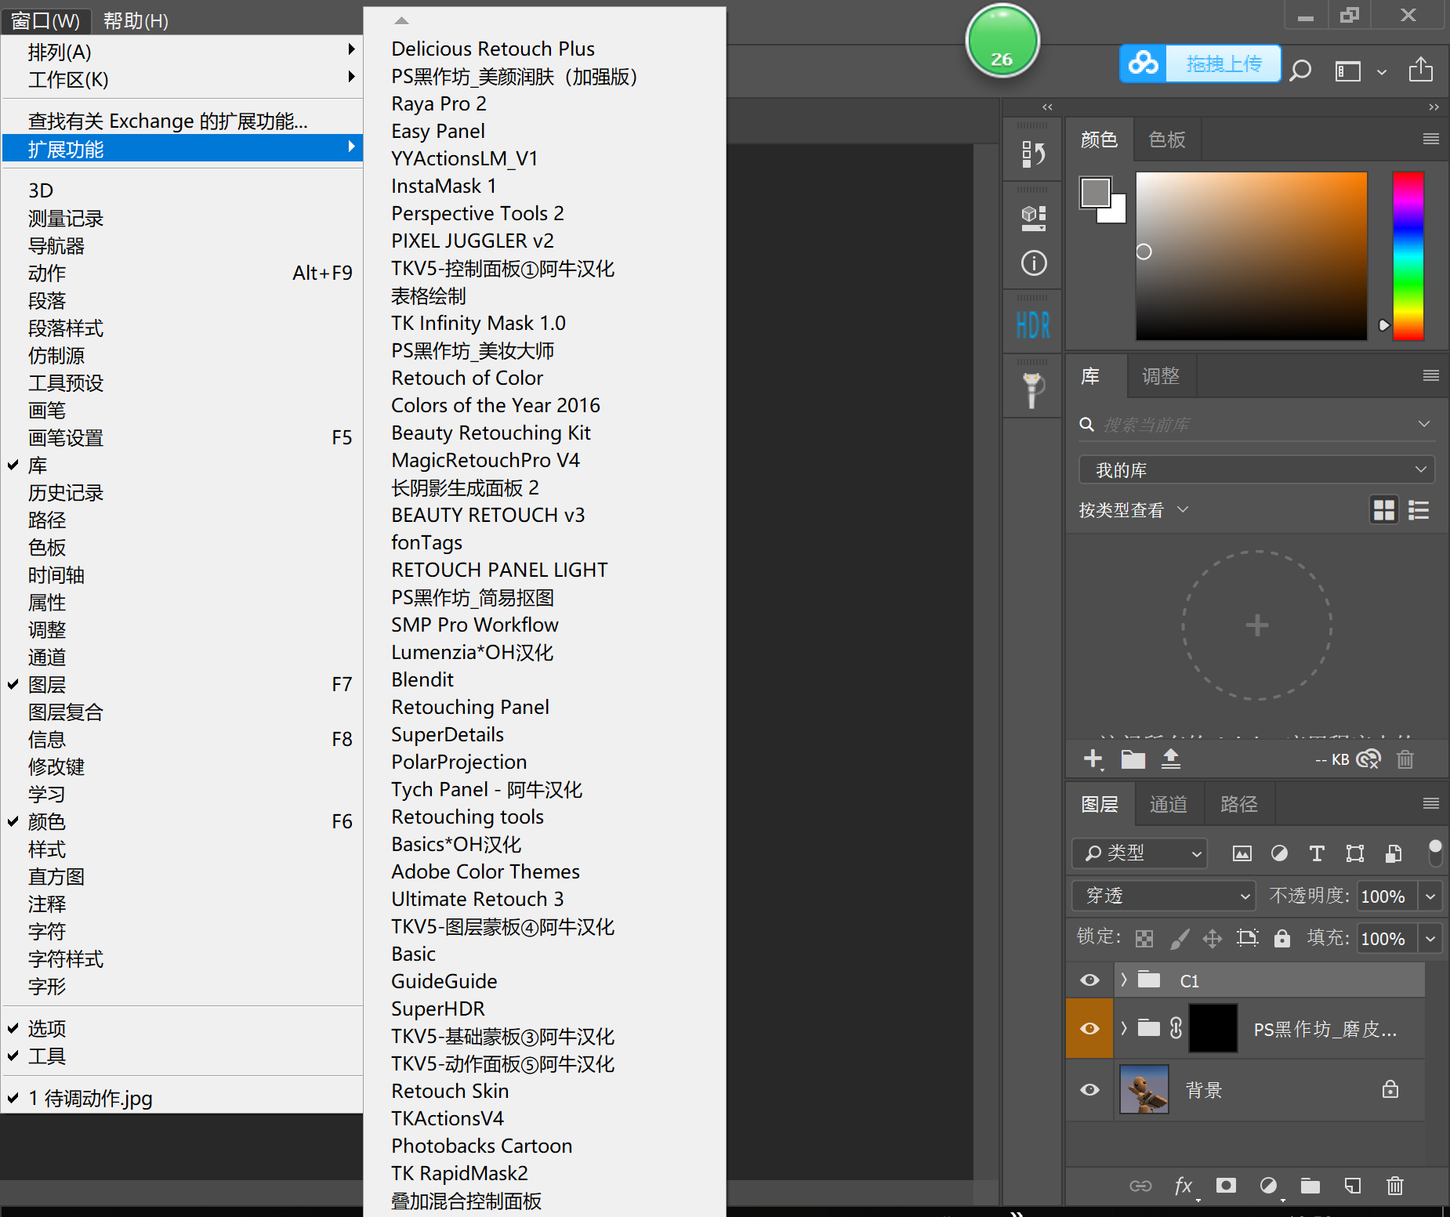Click the 搜索当前库 search field
Viewport: 1450px width, 1217px height.
coord(1256,425)
